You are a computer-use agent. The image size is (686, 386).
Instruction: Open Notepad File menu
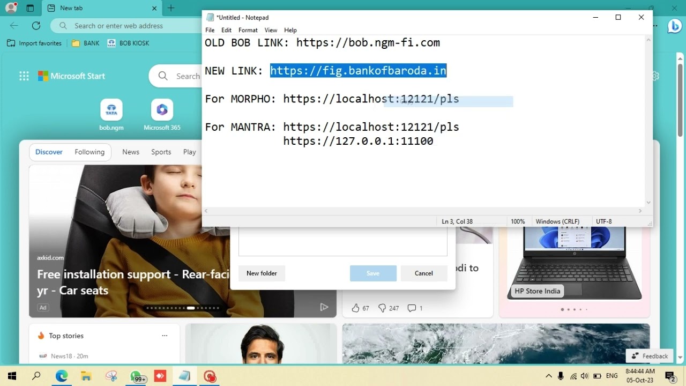point(210,30)
